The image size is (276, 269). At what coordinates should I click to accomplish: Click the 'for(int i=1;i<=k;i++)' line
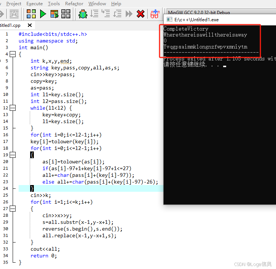click(61, 202)
